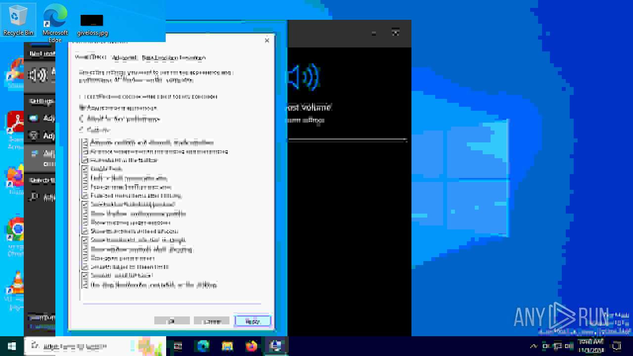Open the Adobe Acrobat desktop shortcut

pos(15,130)
